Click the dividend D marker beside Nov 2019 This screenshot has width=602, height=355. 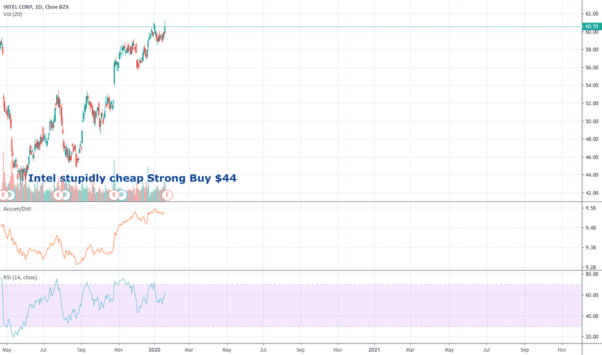[121, 195]
